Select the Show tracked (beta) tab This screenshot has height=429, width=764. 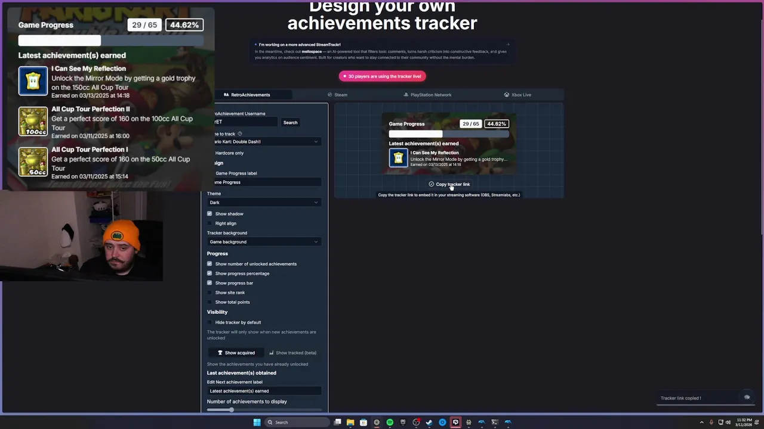pos(292,353)
